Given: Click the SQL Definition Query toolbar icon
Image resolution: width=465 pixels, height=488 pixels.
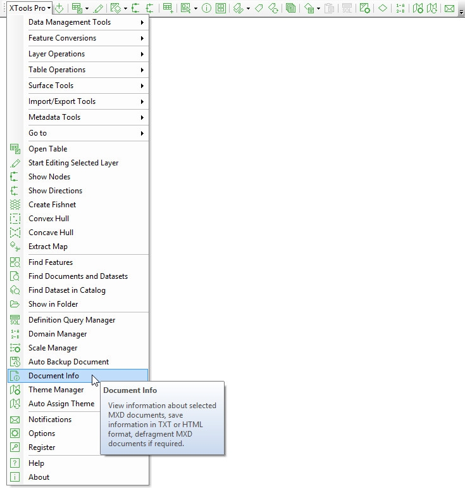Looking at the screenshot, I should point(347,8).
